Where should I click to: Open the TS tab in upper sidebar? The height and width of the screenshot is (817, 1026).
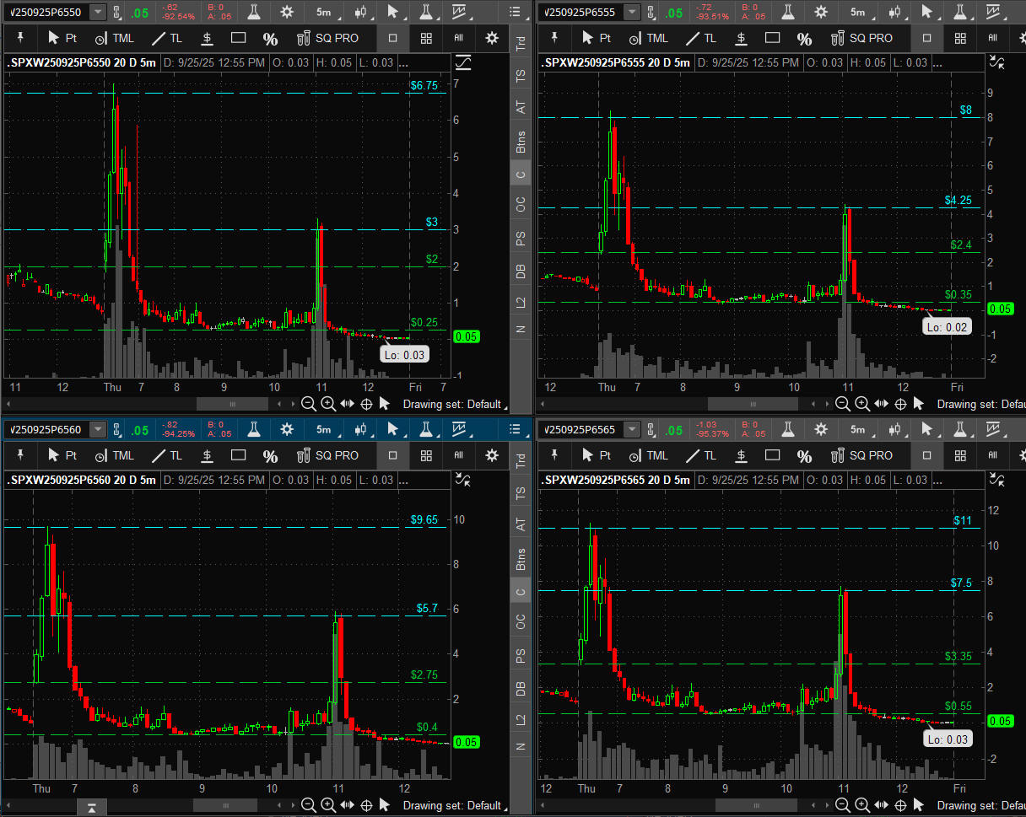coord(521,74)
